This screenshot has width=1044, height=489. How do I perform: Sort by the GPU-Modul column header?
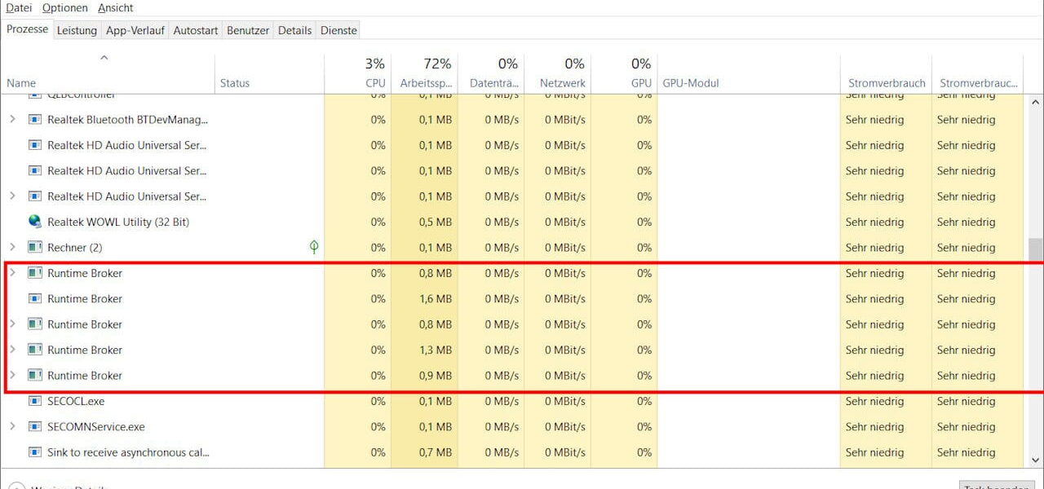coord(748,73)
